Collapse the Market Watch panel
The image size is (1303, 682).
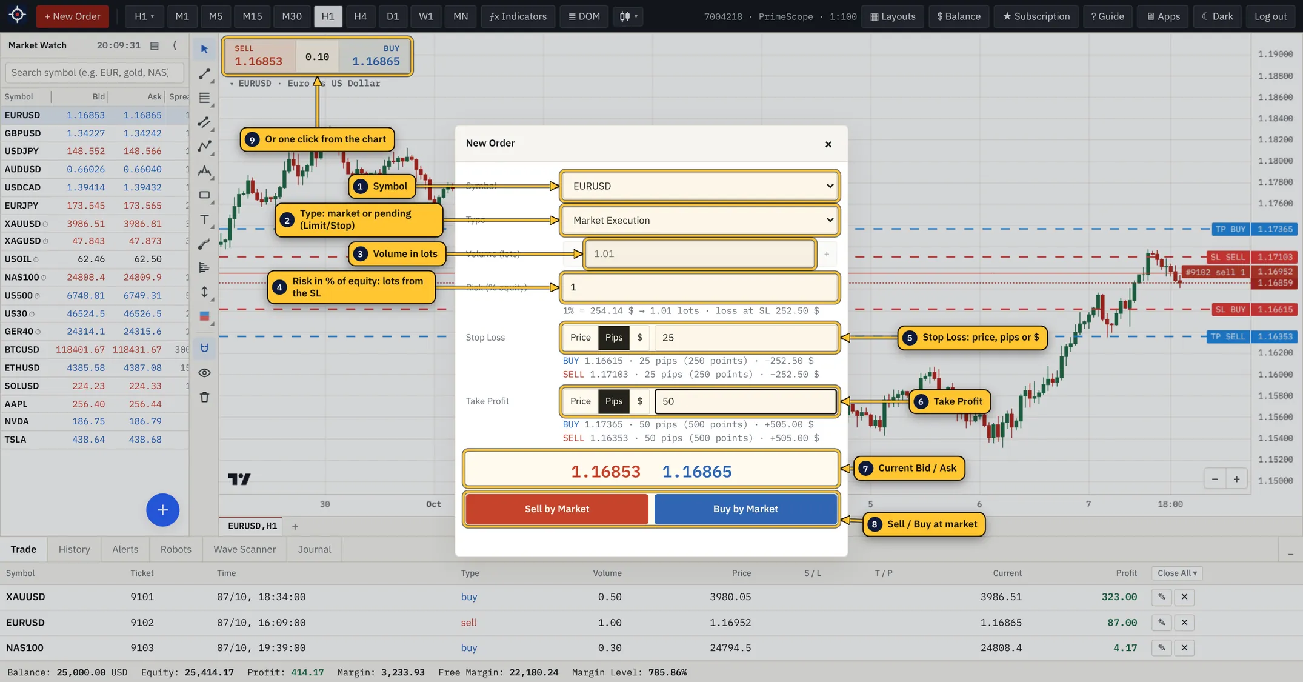tap(175, 45)
